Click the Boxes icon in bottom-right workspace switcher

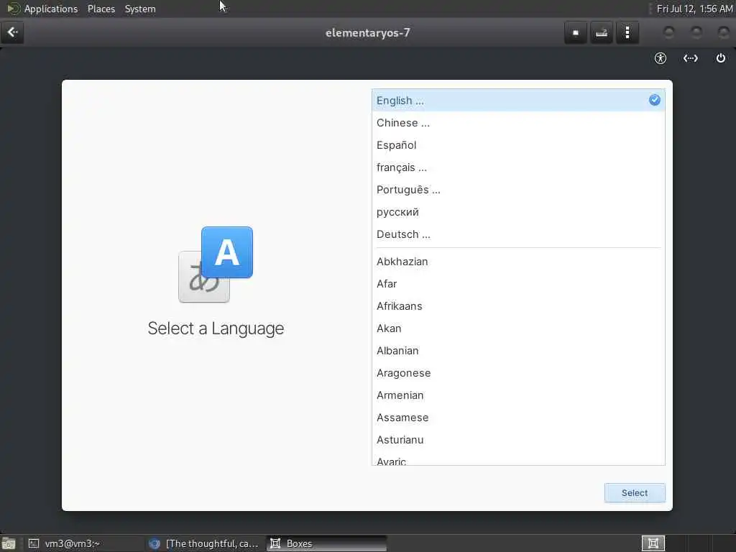click(653, 543)
